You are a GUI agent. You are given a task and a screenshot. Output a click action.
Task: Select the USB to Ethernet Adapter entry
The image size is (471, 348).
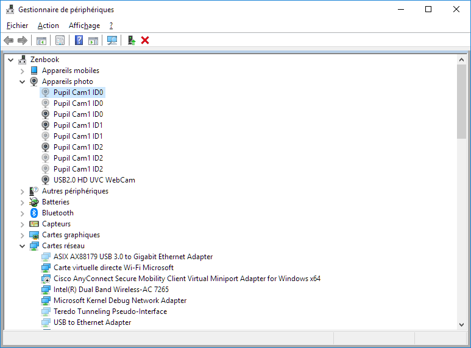(92, 322)
